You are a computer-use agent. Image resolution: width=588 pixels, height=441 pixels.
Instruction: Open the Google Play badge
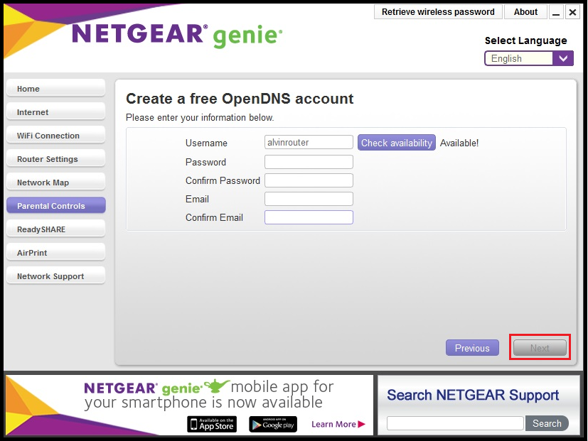point(273,424)
